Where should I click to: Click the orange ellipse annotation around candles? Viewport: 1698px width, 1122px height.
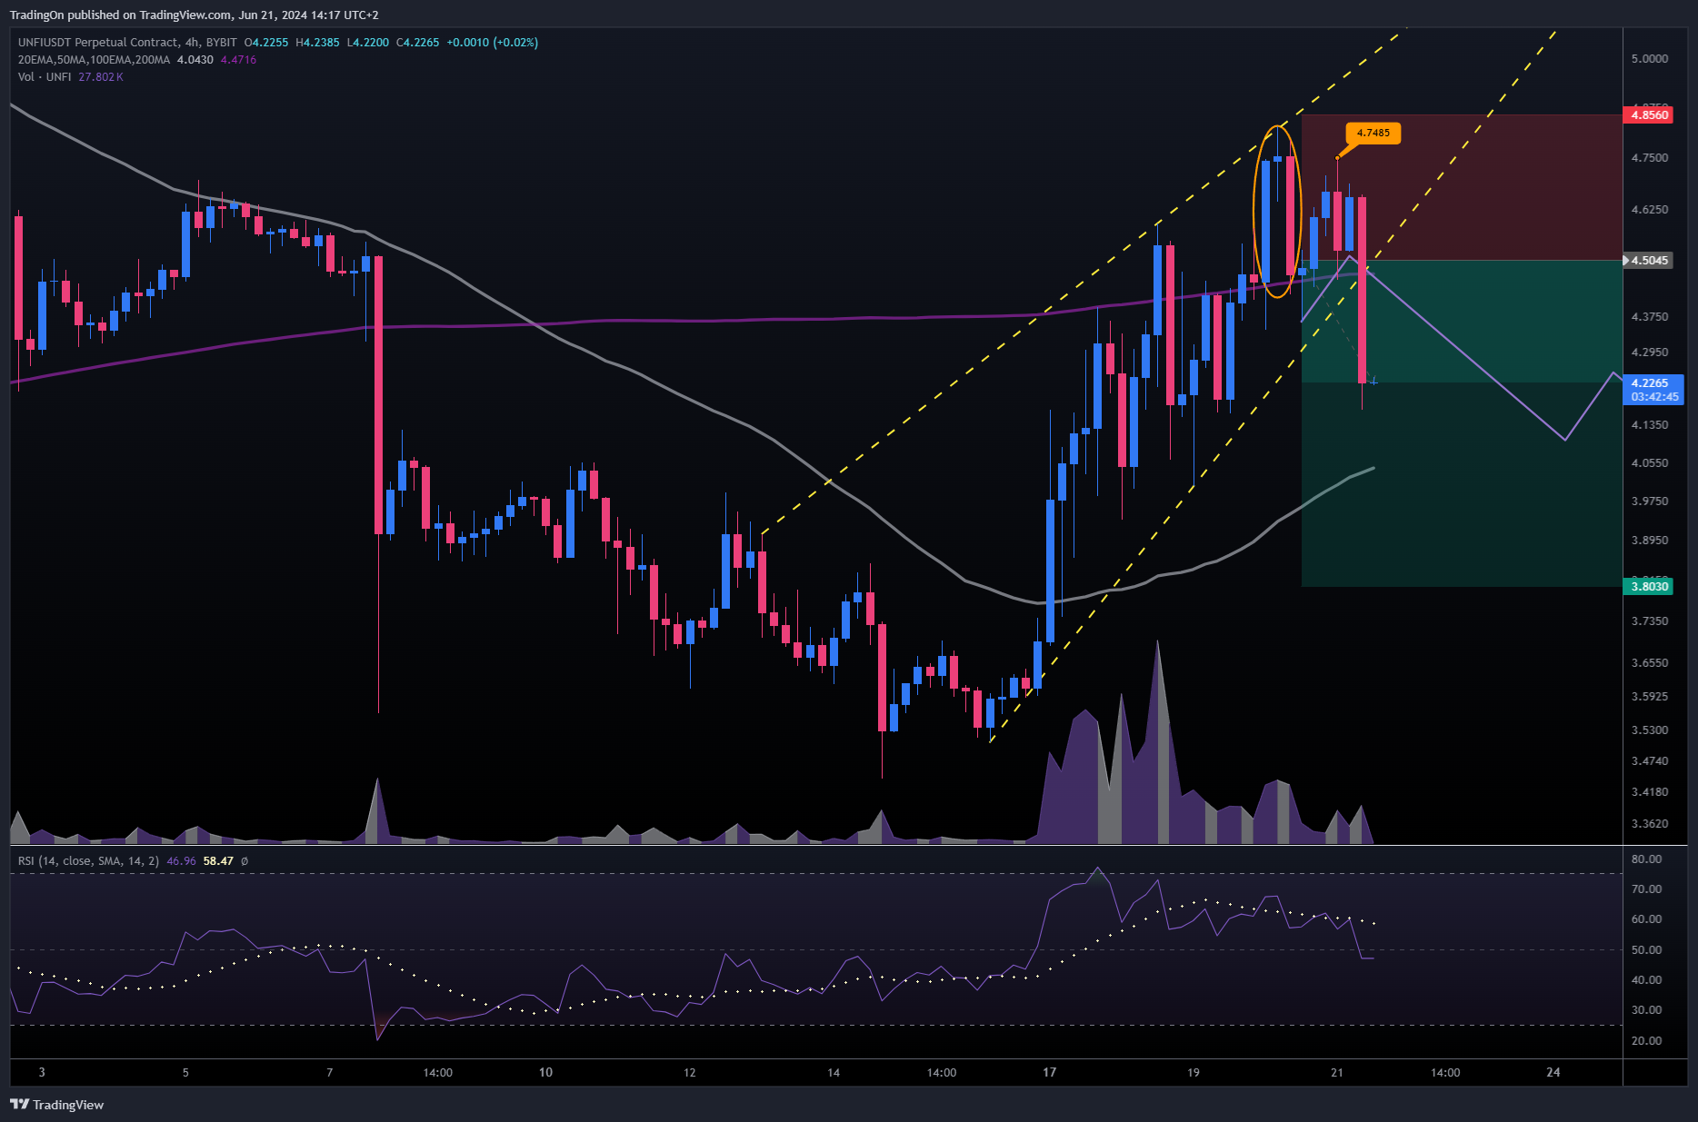pyautogui.click(x=1277, y=212)
